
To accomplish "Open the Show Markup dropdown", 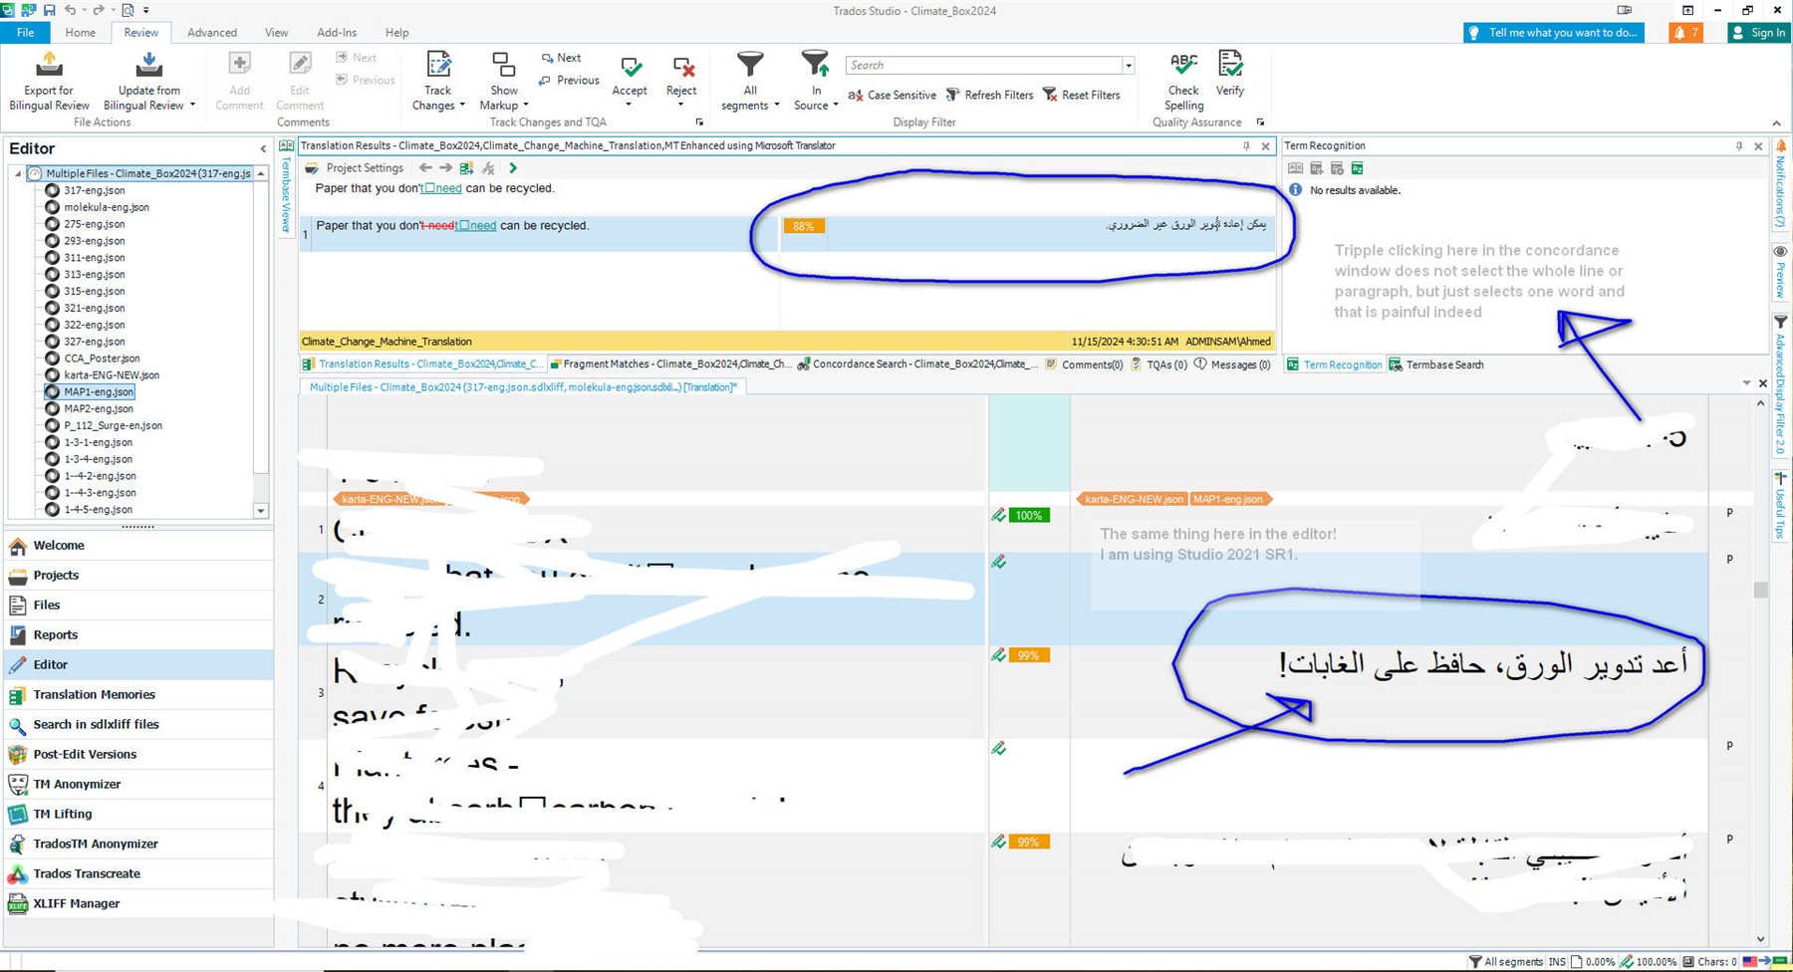I will [x=504, y=98].
